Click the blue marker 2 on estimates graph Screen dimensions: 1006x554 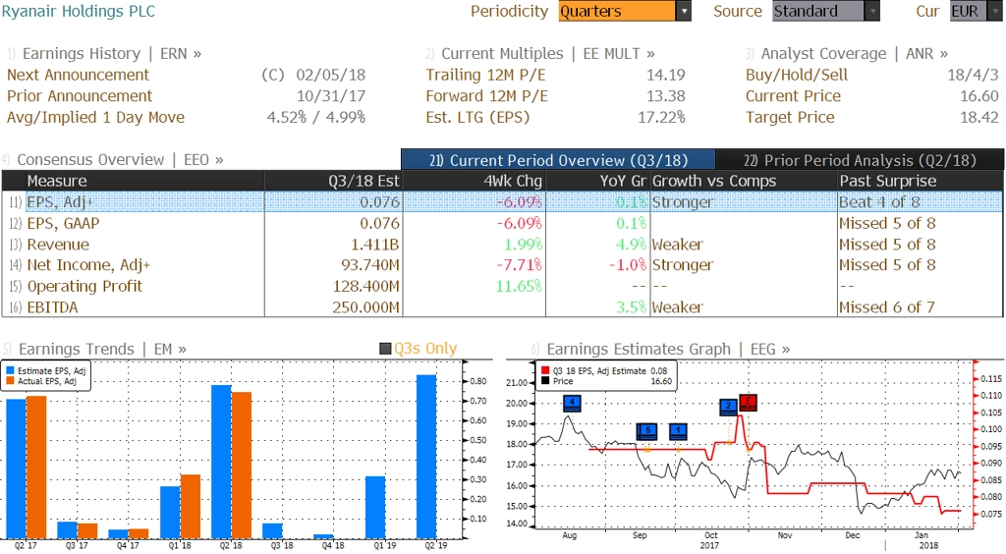tap(728, 407)
